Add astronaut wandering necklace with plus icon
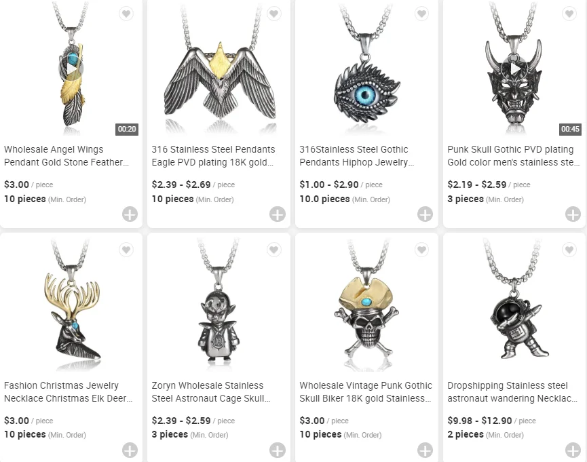This screenshot has height=462, width=587. pos(573,450)
